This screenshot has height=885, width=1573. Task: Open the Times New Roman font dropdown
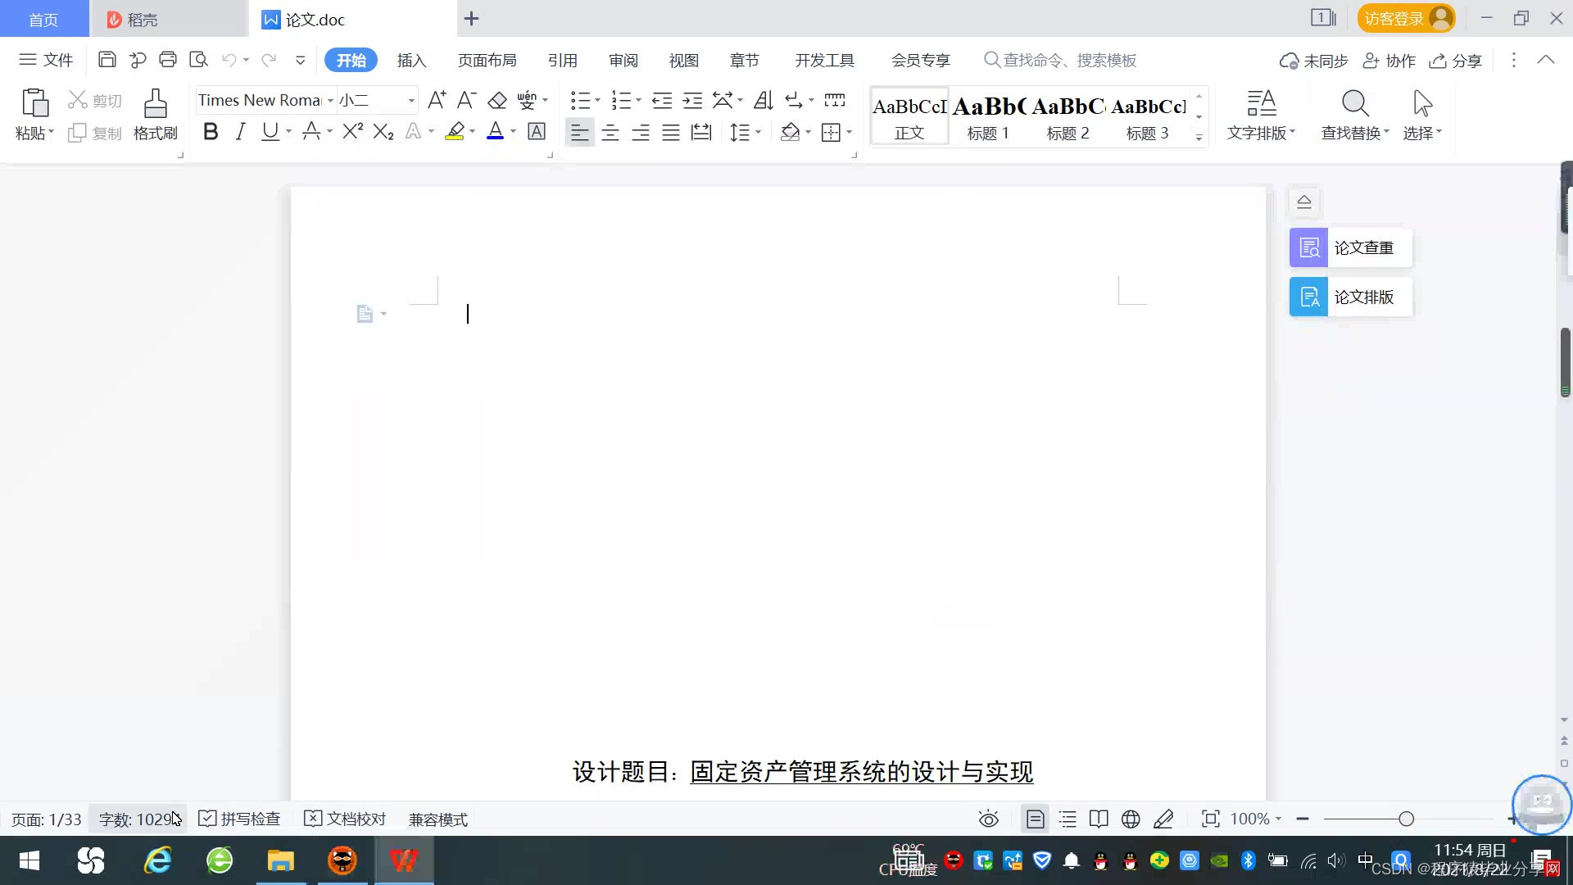330,101
